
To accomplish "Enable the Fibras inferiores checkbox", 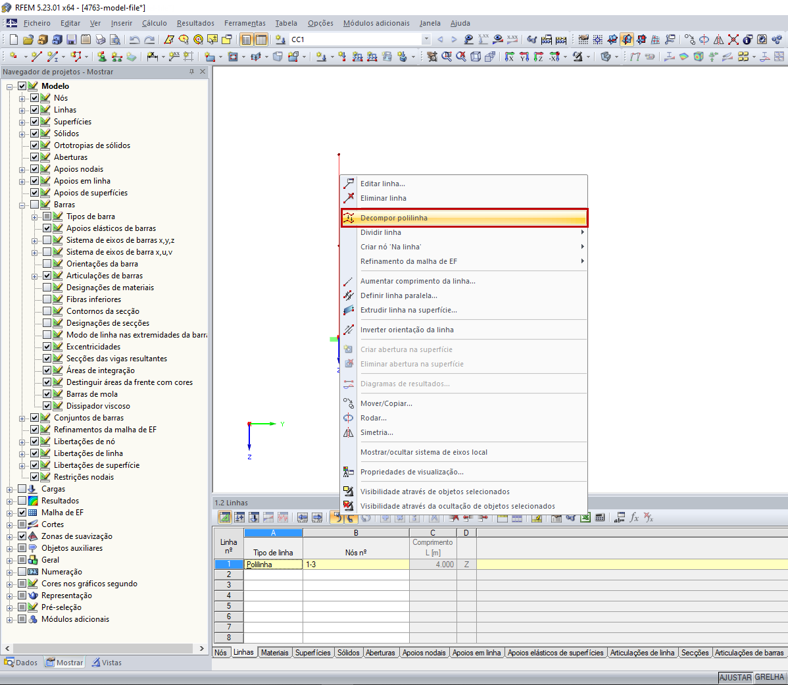I will pos(47,299).
